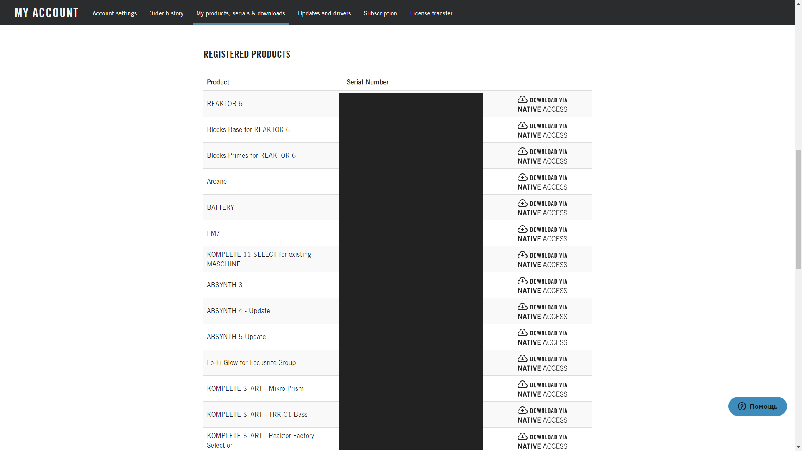802x451 pixels.
Task: Click the download cloud icon for FM7
Action: [x=523, y=229]
